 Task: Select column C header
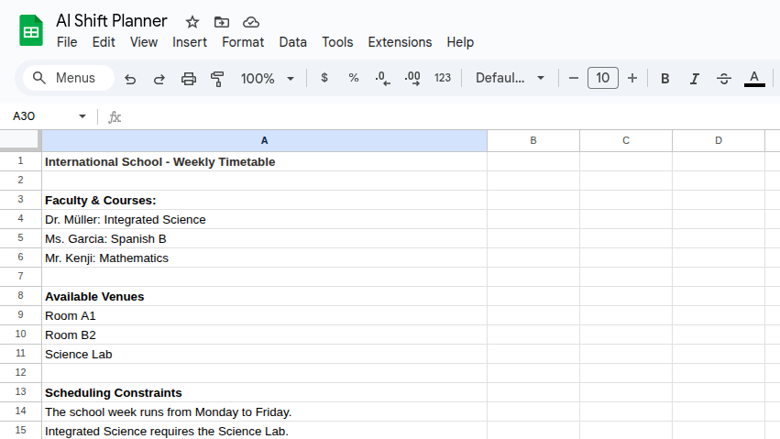click(626, 141)
